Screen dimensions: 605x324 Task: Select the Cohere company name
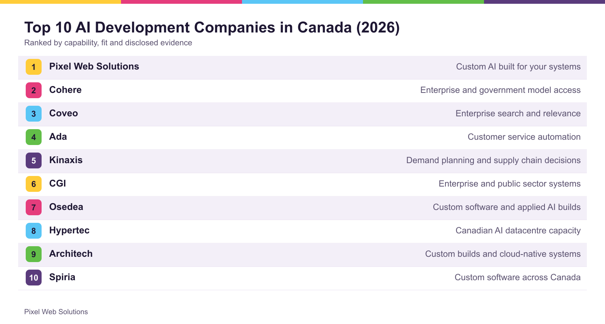(65, 90)
